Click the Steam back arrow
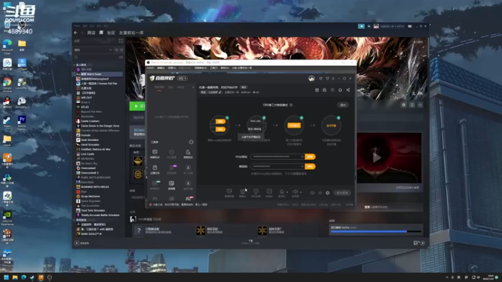Image resolution: width=502 pixels, height=282 pixels. pos(75,33)
